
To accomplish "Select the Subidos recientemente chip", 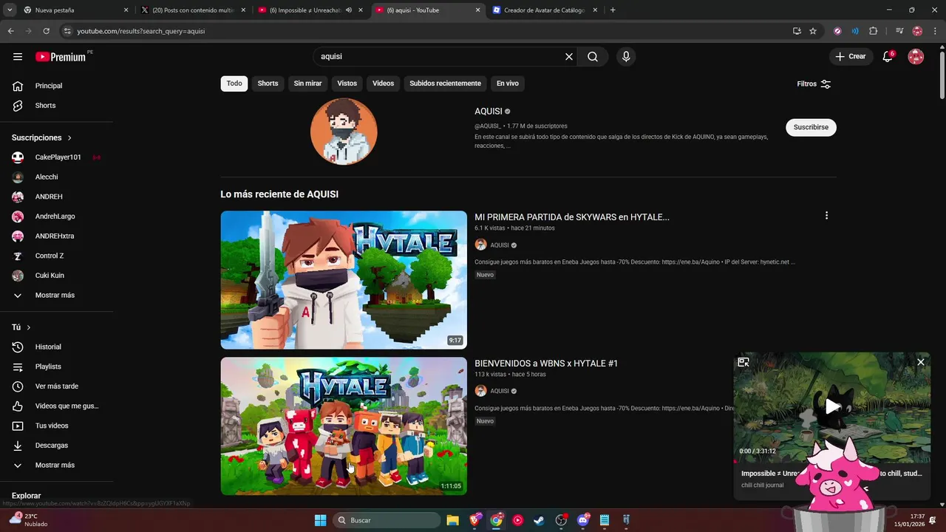I will coord(445,83).
